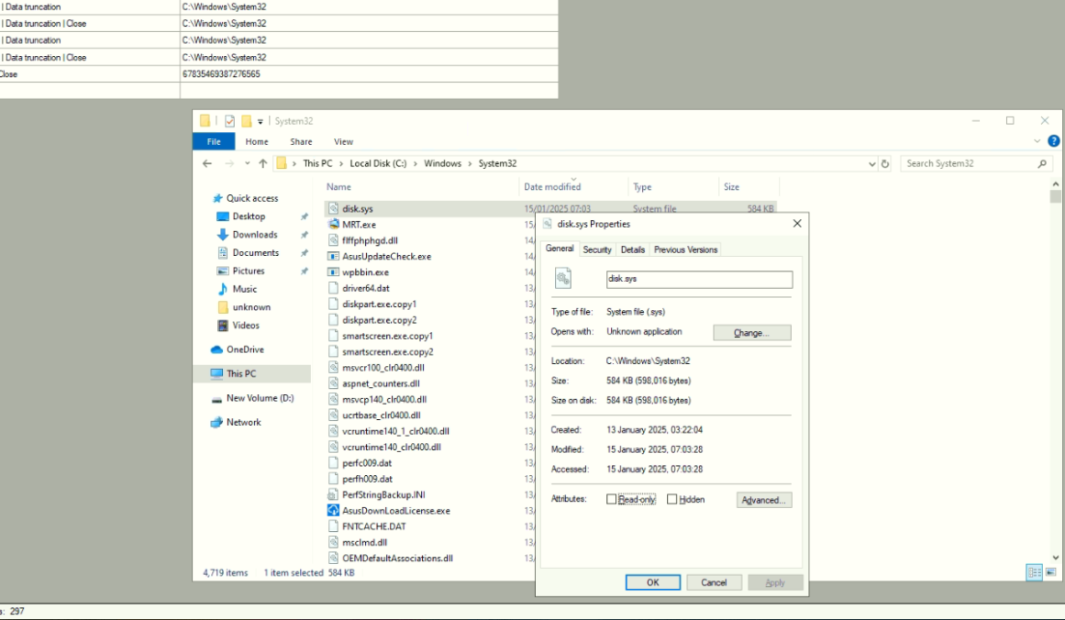This screenshot has height=620, width=1065.
Task: Open the address bar history dropdown
Action: pos(872,163)
